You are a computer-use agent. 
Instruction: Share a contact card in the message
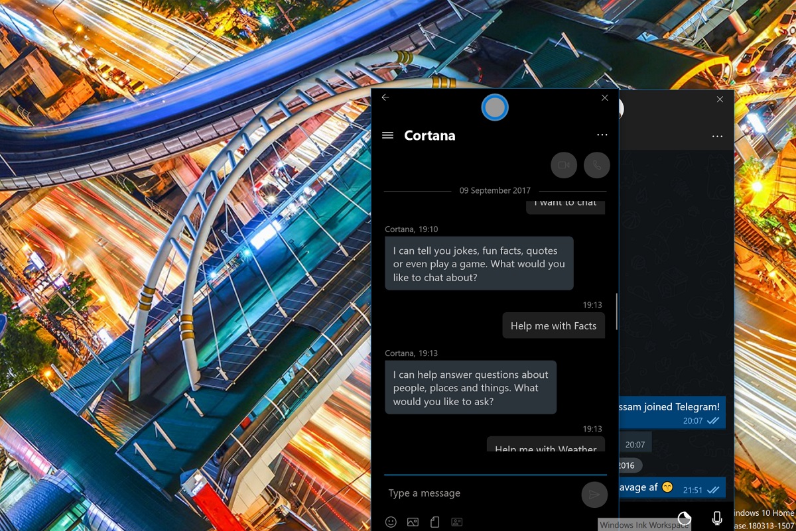coord(456,522)
